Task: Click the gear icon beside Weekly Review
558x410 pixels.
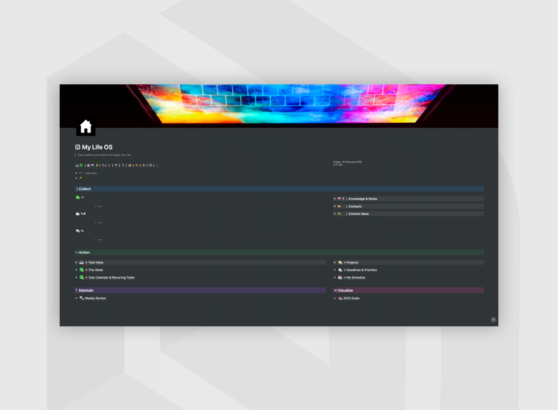Action: (82, 298)
